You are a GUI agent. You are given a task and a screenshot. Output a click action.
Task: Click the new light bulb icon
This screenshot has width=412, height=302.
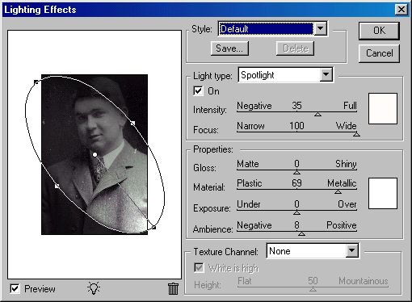click(94, 288)
